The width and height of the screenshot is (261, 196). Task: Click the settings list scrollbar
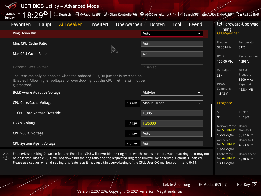pyautogui.click(x=211, y=120)
